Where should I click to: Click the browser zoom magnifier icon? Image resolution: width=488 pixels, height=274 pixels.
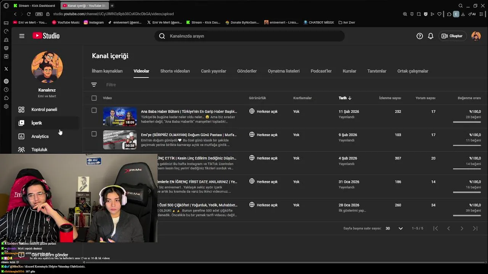coord(405,14)
